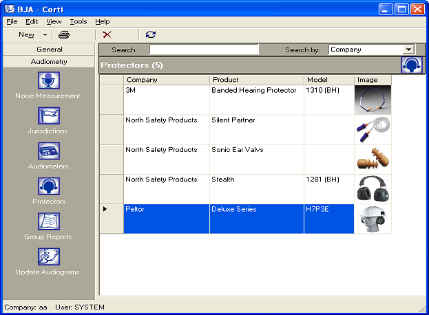The width and height of the screenshot is (429, 315).
Task: Select the 3M company cell
Action: tap(167, 100)
